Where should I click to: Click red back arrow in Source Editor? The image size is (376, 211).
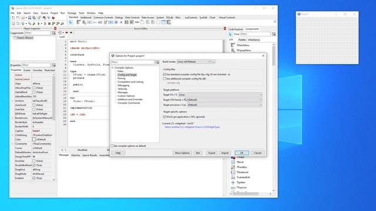[66, 33]
